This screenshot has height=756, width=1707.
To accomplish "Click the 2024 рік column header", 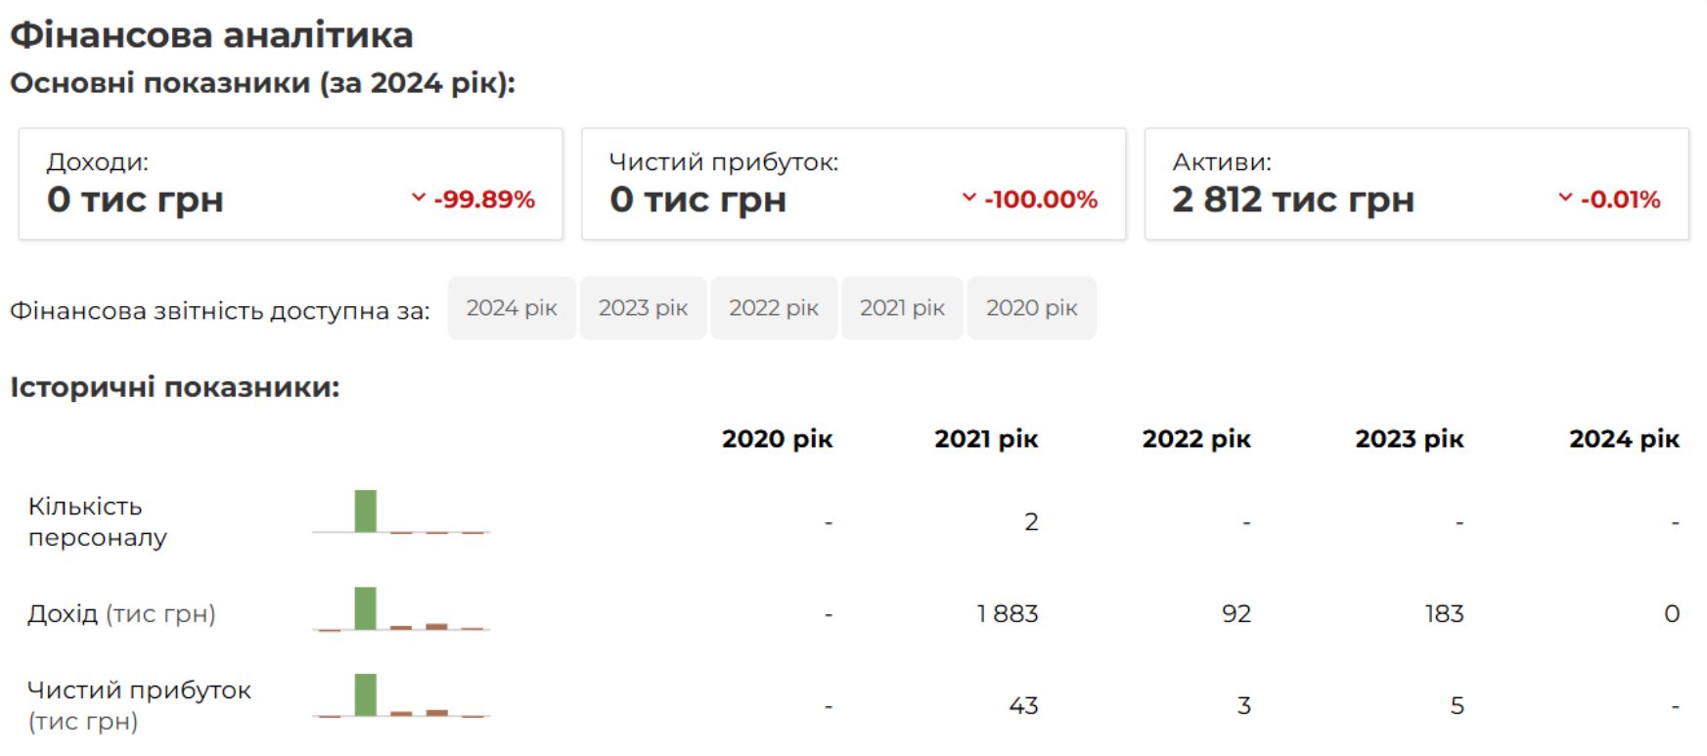I will [x=1624, y=439].
